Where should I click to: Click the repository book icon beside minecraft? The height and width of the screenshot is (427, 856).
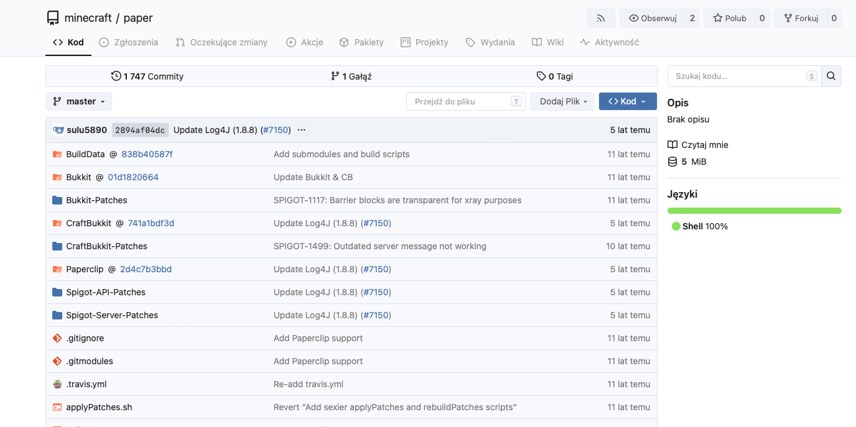[x=53, y=18]
